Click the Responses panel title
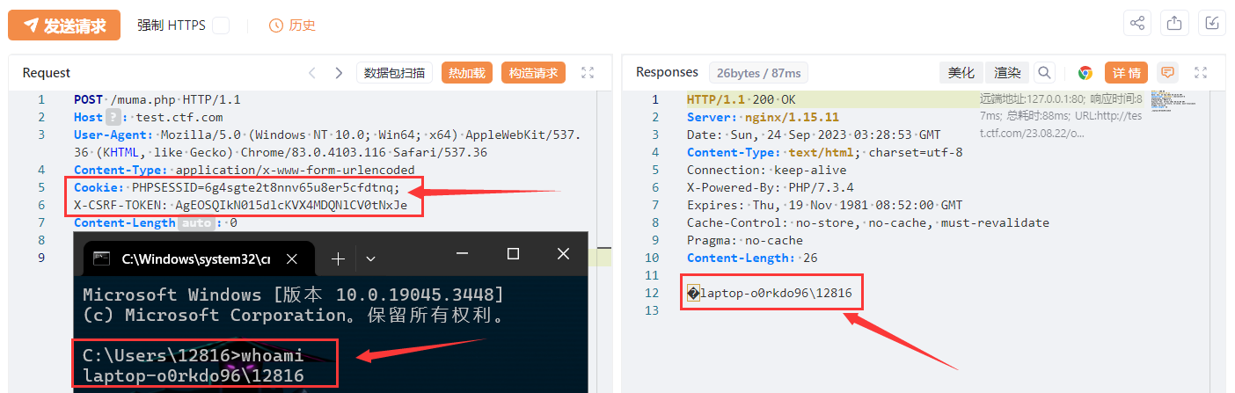The image size is (1235, 393). (667, 72)
